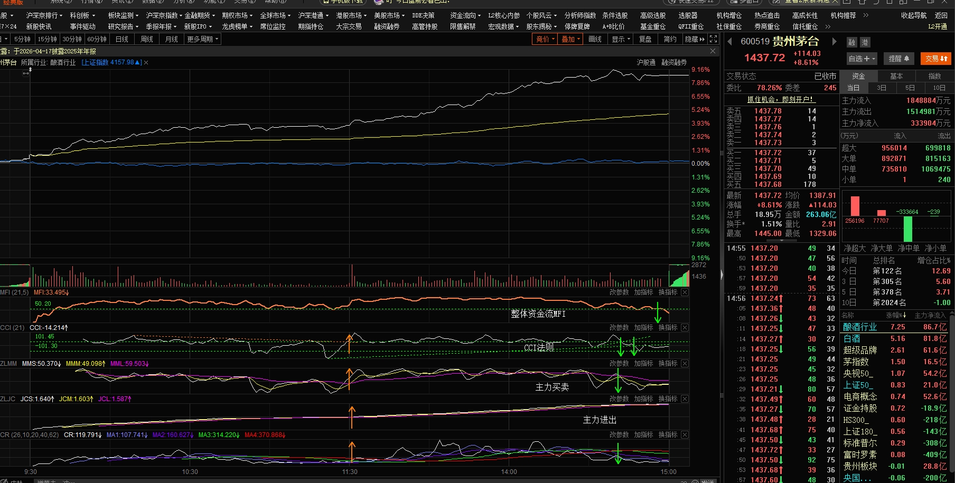Click the 抓住机会,即刻开户 link
Viewport: 955px width, 483px height.
pyautogui.click(x=782, y=99)
